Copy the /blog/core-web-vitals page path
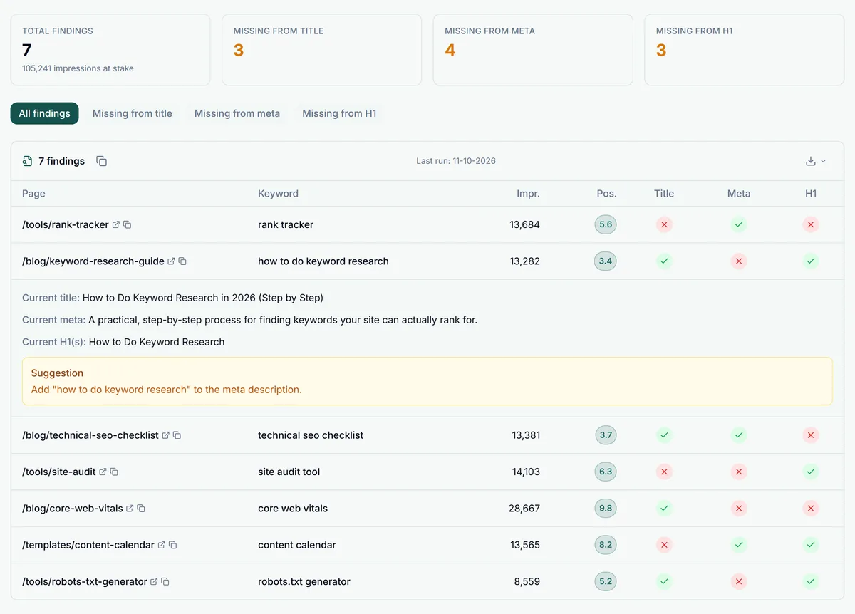This screenshot has height=614, width=855. pos(141,509)
